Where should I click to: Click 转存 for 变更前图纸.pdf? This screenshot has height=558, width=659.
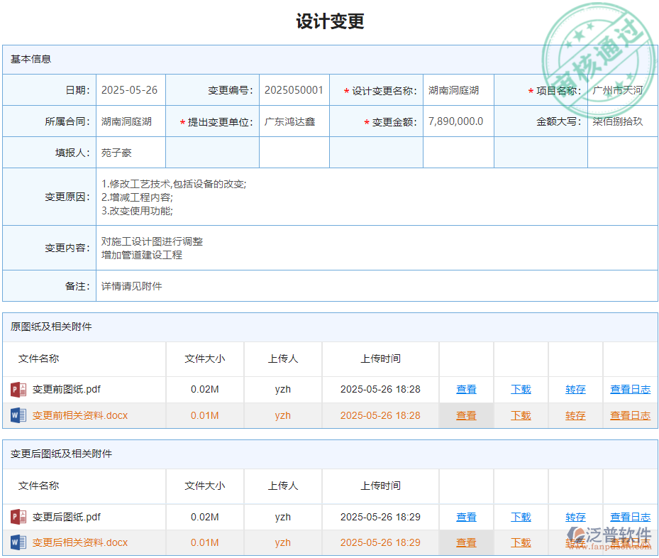pos(575,389)
